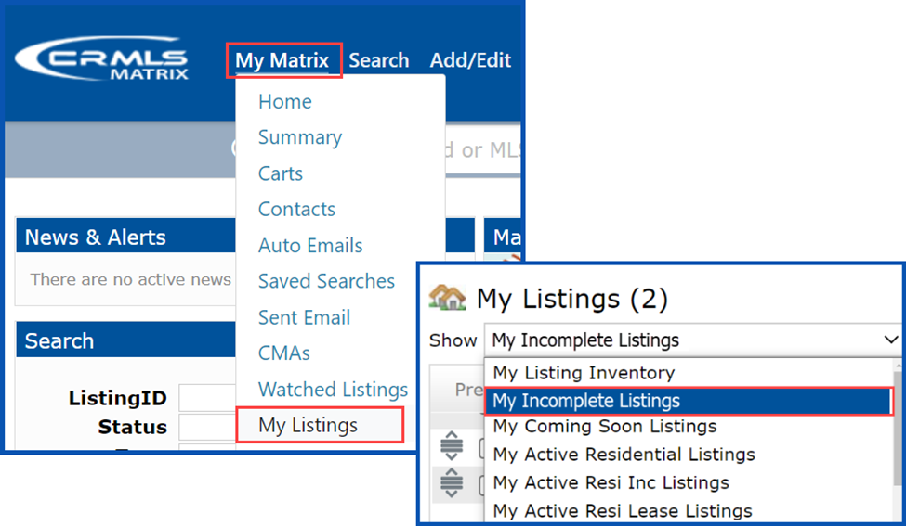The height and width of the screenshot is (526, 906).
Task: Expand the Show listings dropdown arrow
Action: coord(890,340)
